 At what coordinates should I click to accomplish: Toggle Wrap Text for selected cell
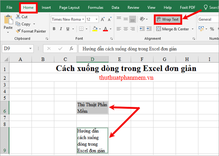point(168,19)
